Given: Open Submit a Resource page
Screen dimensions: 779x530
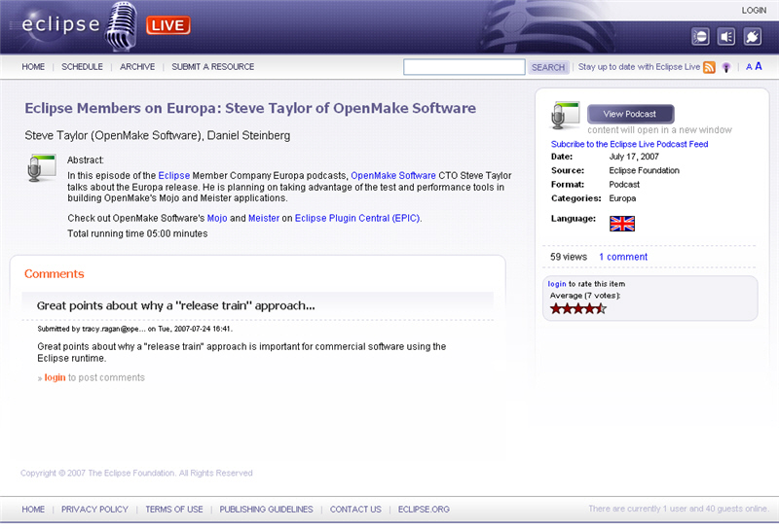Looking at the screenshot, I should tap(212, 67).
